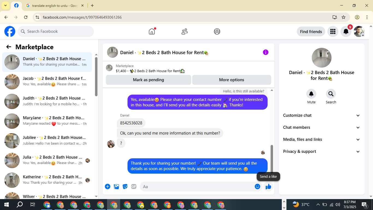Send a like thumbs-up
The height and width of the screenshot is (210, 373).
click(268, 186)
